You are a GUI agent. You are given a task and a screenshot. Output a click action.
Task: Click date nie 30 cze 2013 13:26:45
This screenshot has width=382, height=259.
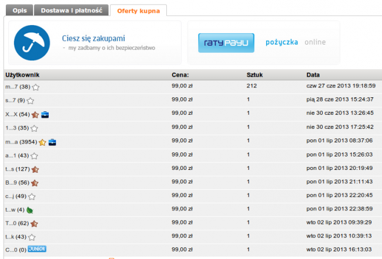340,113
